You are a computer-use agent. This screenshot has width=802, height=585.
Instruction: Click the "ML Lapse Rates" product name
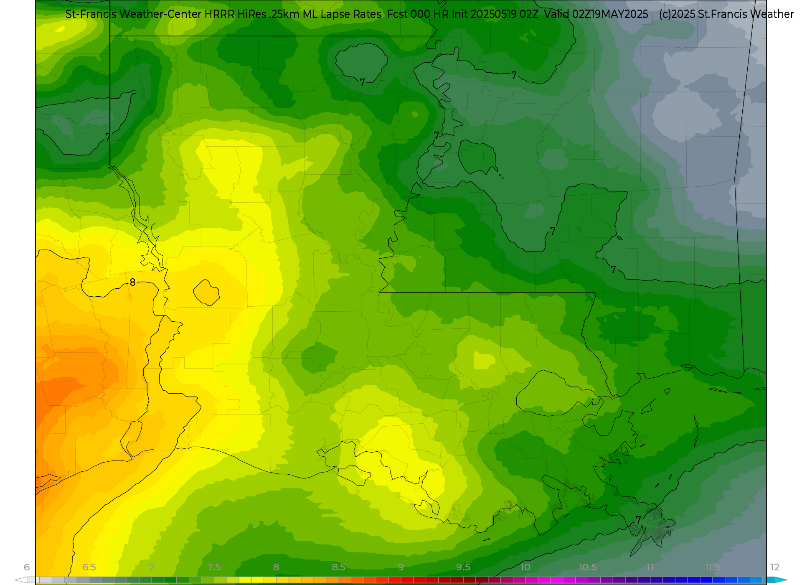click(x=342, y=14)
